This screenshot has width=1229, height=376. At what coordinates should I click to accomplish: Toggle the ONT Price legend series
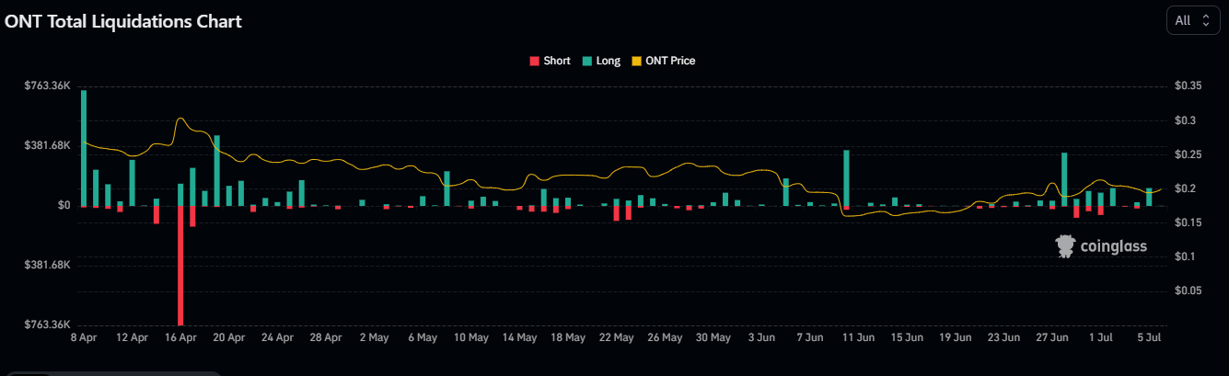[x=664, y=61]
